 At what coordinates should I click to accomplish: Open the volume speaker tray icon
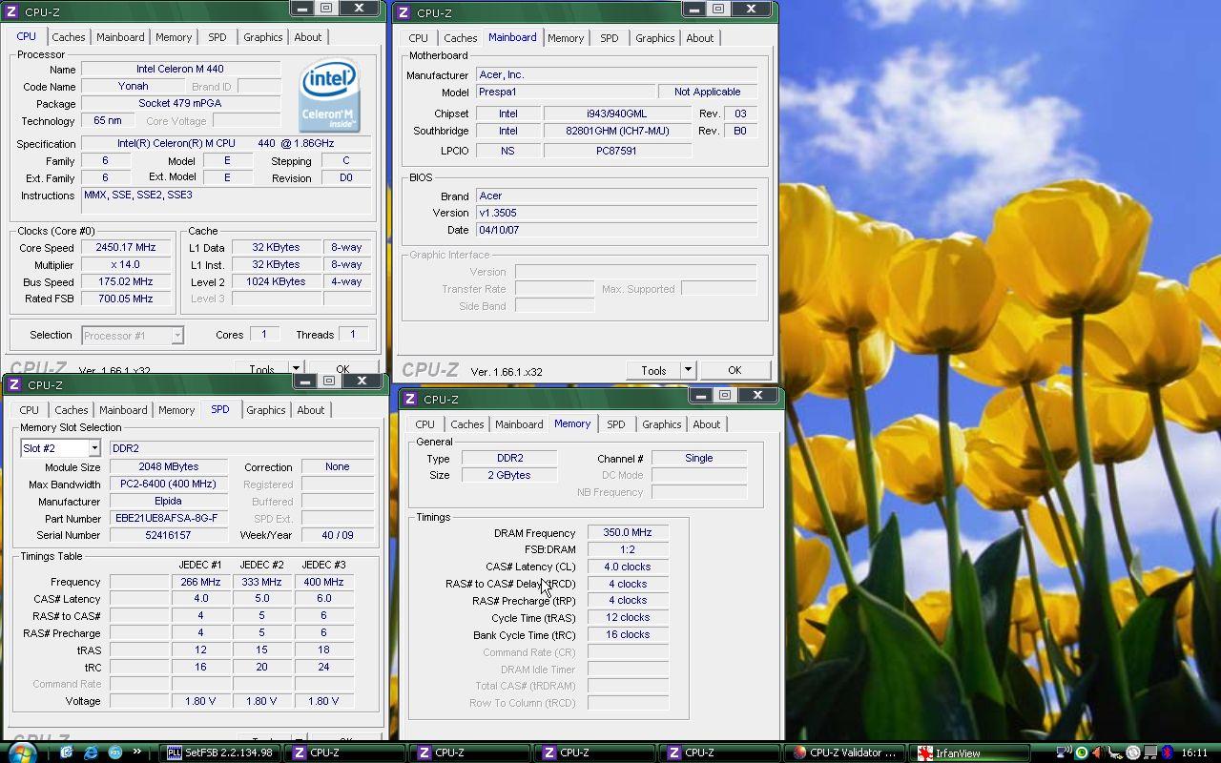[x=1098, y=753]
